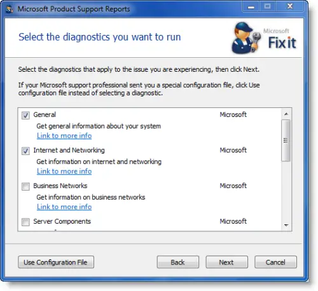Check the Server Components checkbox
The width and height of the screenshot is (318, 291).
25,222
